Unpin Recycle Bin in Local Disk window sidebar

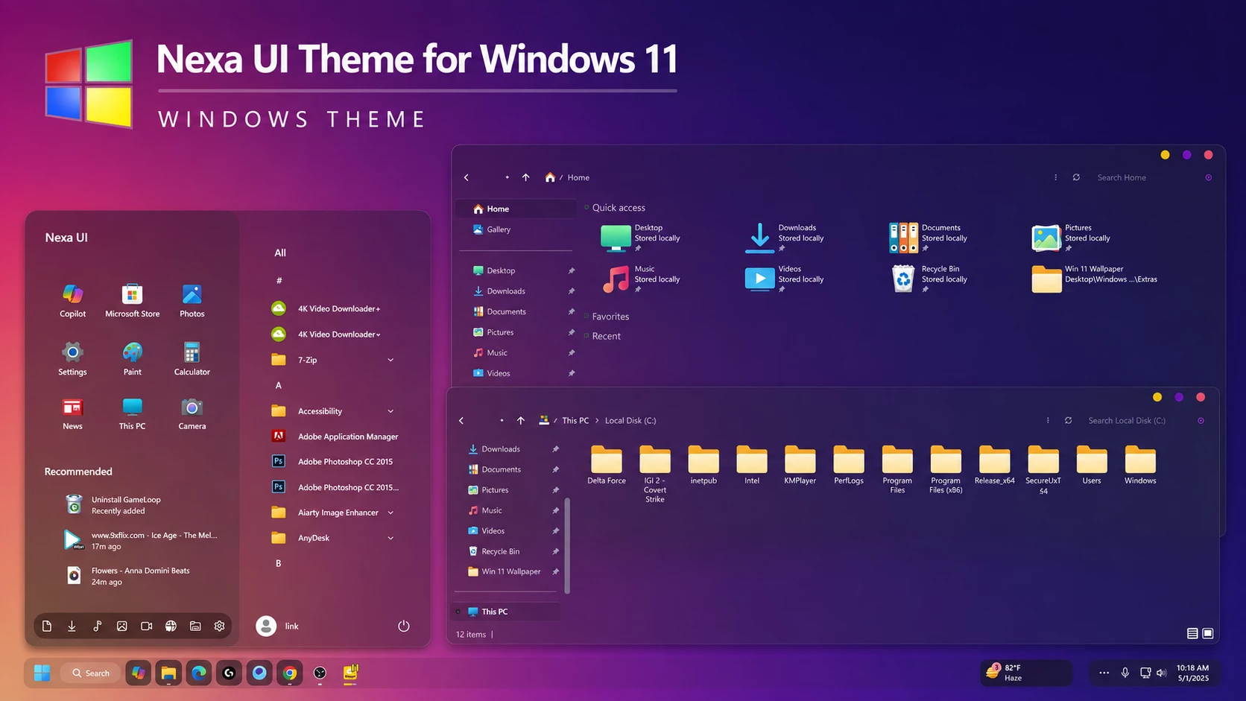555,551
